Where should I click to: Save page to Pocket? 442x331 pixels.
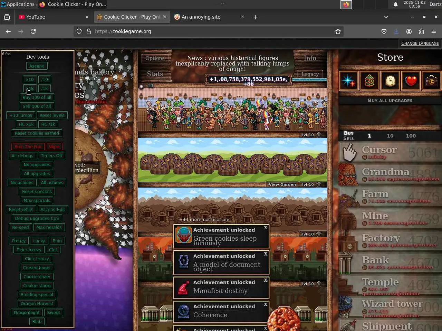[384, 31]
